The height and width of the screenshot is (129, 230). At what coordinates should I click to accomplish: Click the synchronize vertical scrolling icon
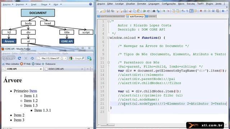click(173, 11)
